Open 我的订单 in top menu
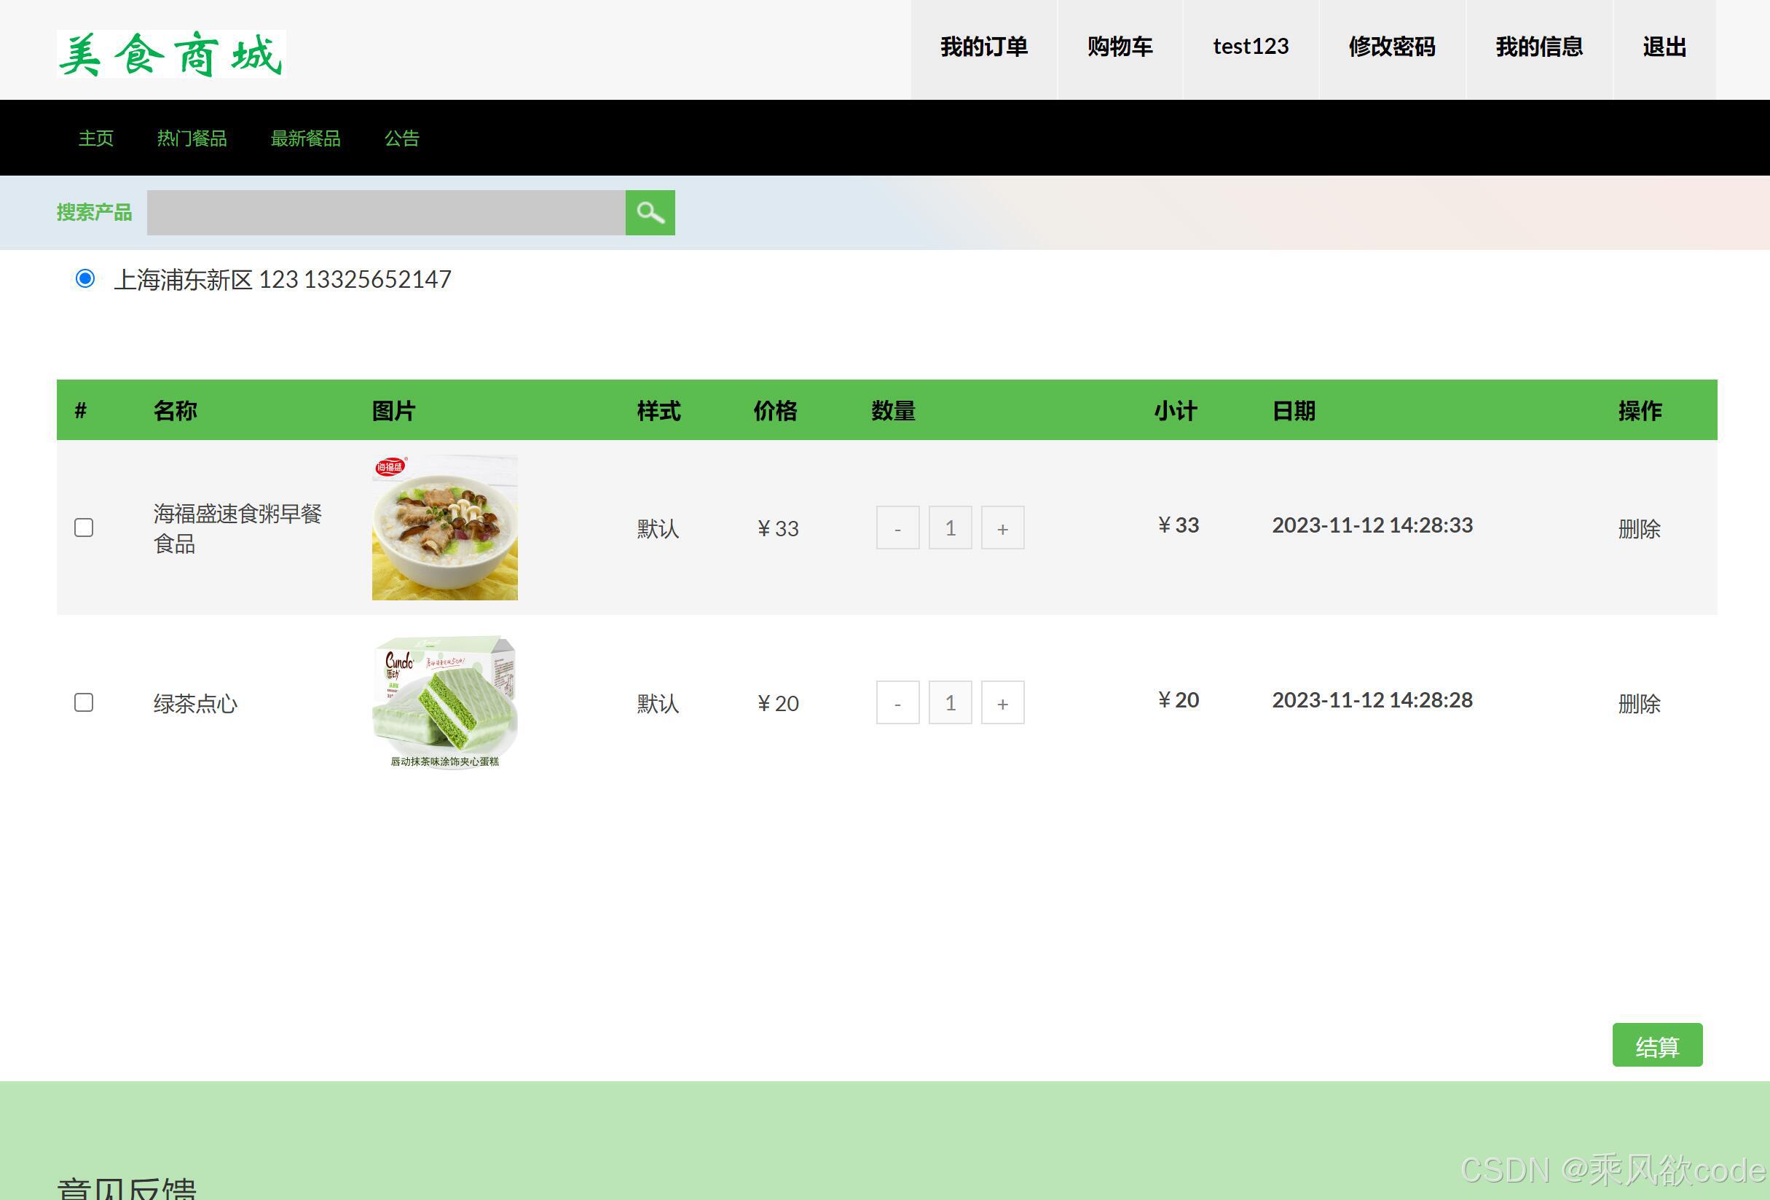 [983, 47]
